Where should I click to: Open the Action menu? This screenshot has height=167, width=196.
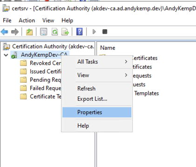point(27,20)
